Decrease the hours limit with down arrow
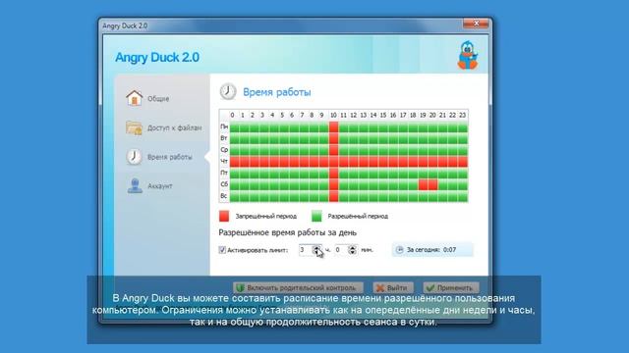This screenshot has width=629, height=353. 316,252
